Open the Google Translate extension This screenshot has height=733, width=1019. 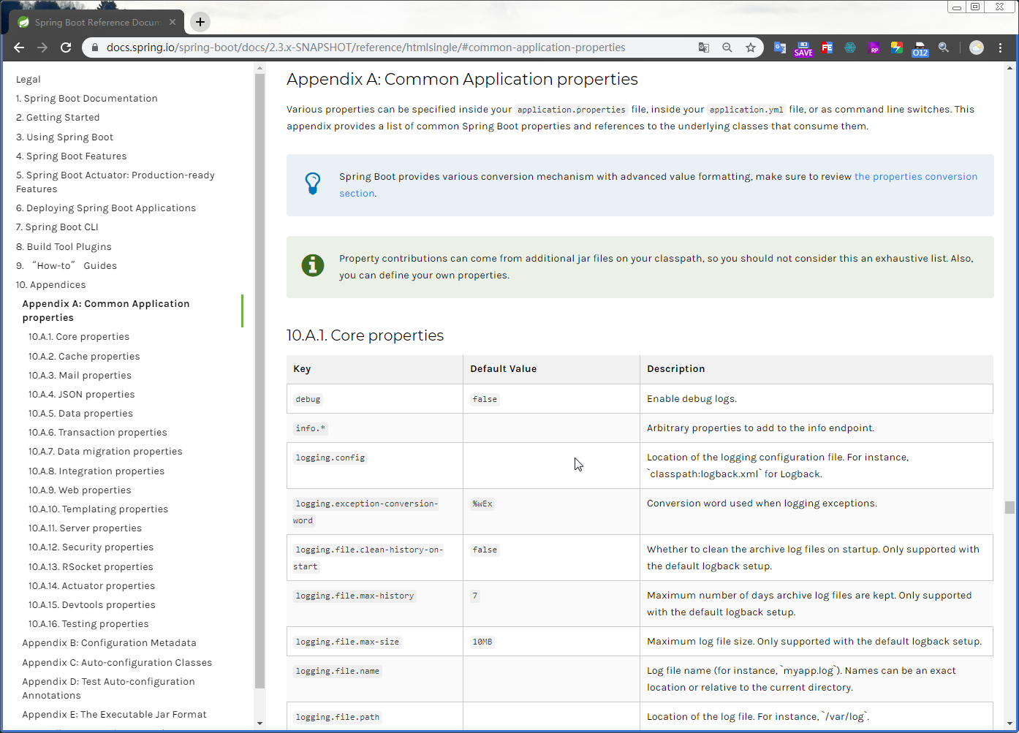tap(780, 48)
